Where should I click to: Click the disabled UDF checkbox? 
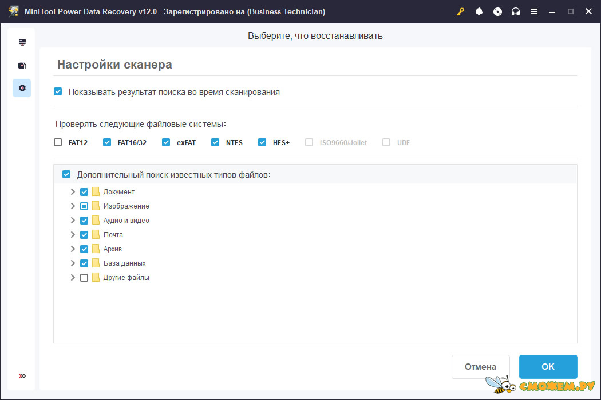(x=386, y=142)
